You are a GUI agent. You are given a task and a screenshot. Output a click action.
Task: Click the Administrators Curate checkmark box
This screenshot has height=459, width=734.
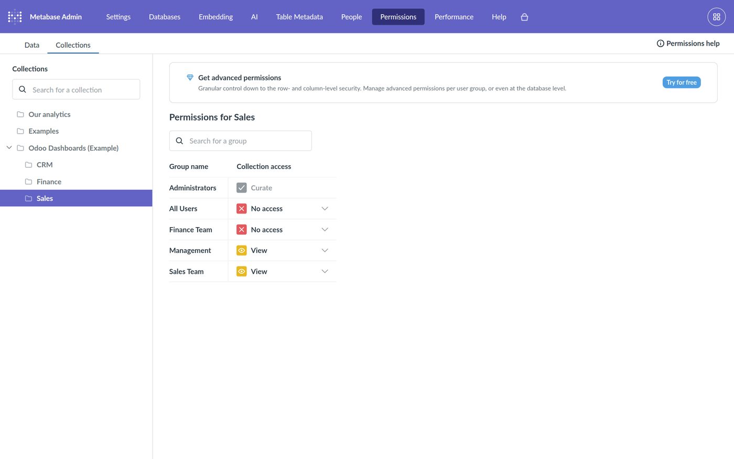pyautogui.click(x=242, y=188)
